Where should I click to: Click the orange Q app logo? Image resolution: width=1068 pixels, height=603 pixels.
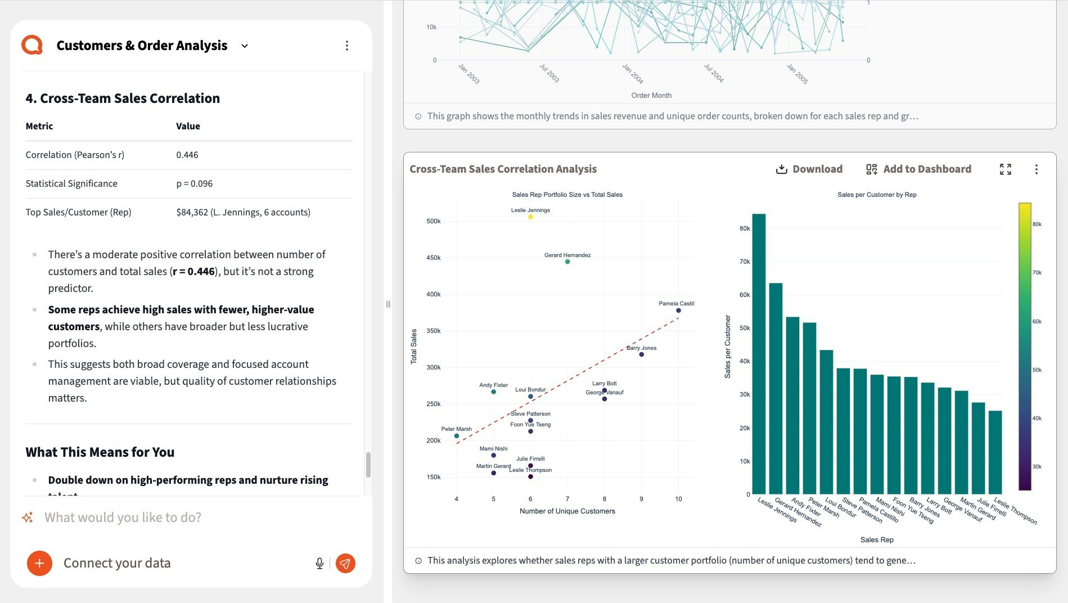(32, 45)
